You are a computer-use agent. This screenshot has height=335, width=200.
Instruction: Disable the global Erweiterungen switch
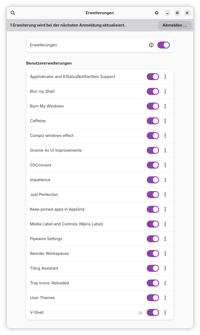coord(164,45)
